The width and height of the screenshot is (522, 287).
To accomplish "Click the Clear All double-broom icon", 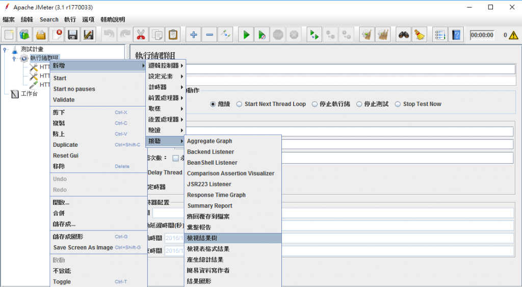I will point(383,35).
